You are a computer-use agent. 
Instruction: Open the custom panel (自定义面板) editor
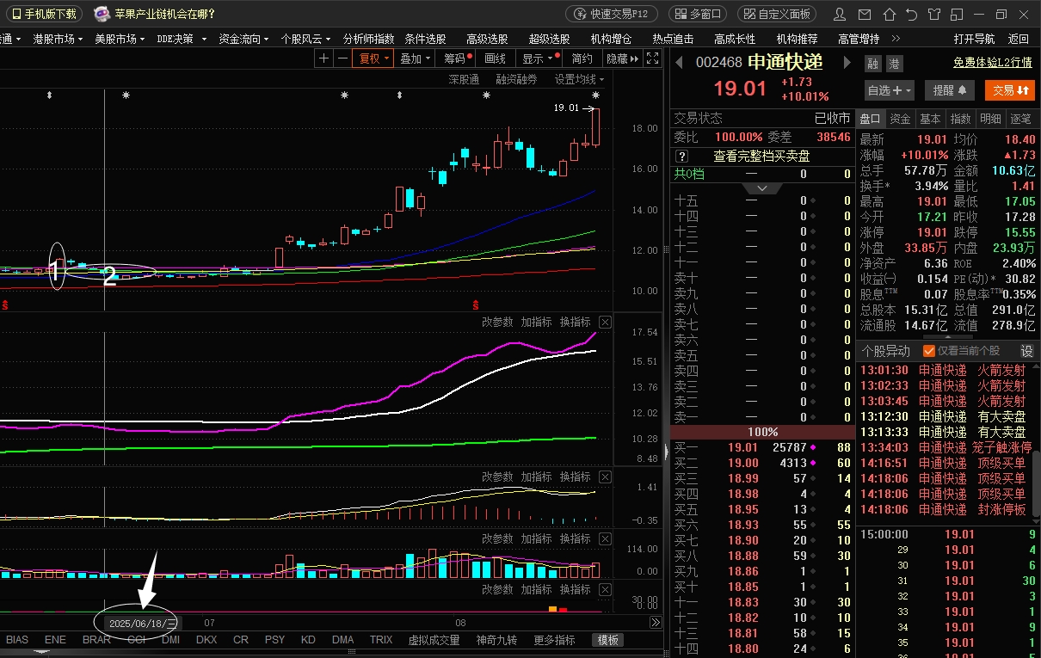pos(777,14)
